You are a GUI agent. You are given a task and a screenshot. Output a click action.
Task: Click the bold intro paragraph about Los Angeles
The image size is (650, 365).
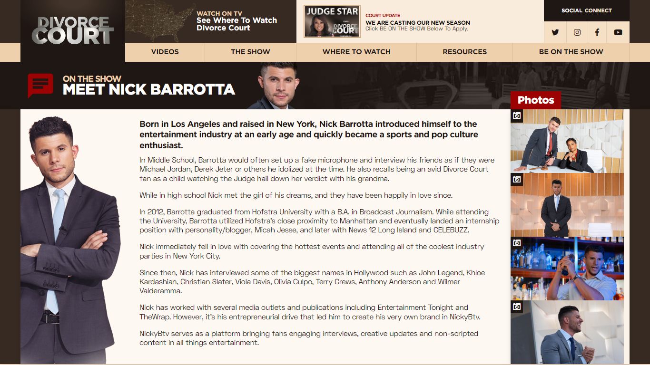click(309, 134)
